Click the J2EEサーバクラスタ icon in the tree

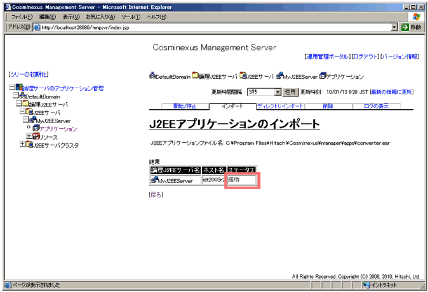click(x=29, y=144)
